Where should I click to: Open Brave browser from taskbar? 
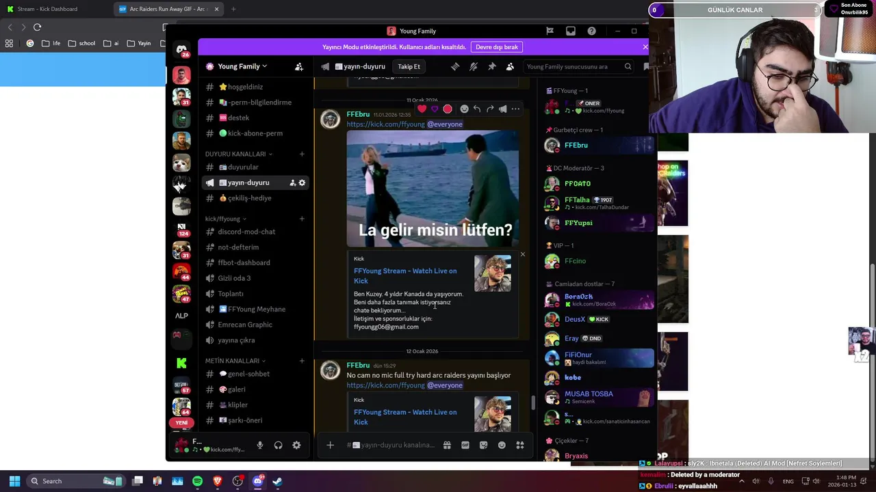(x=218, y=481)
